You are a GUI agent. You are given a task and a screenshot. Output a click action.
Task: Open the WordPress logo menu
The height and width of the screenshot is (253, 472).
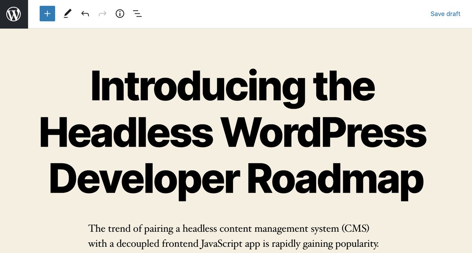click(x=14, y=14)
